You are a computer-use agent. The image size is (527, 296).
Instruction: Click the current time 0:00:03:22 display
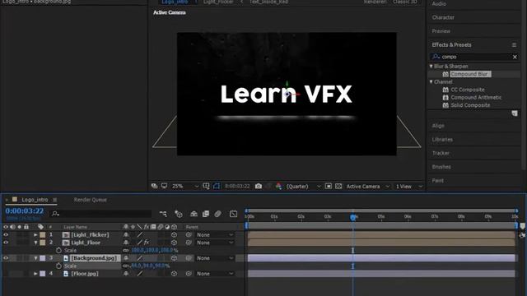click(24, 211)
